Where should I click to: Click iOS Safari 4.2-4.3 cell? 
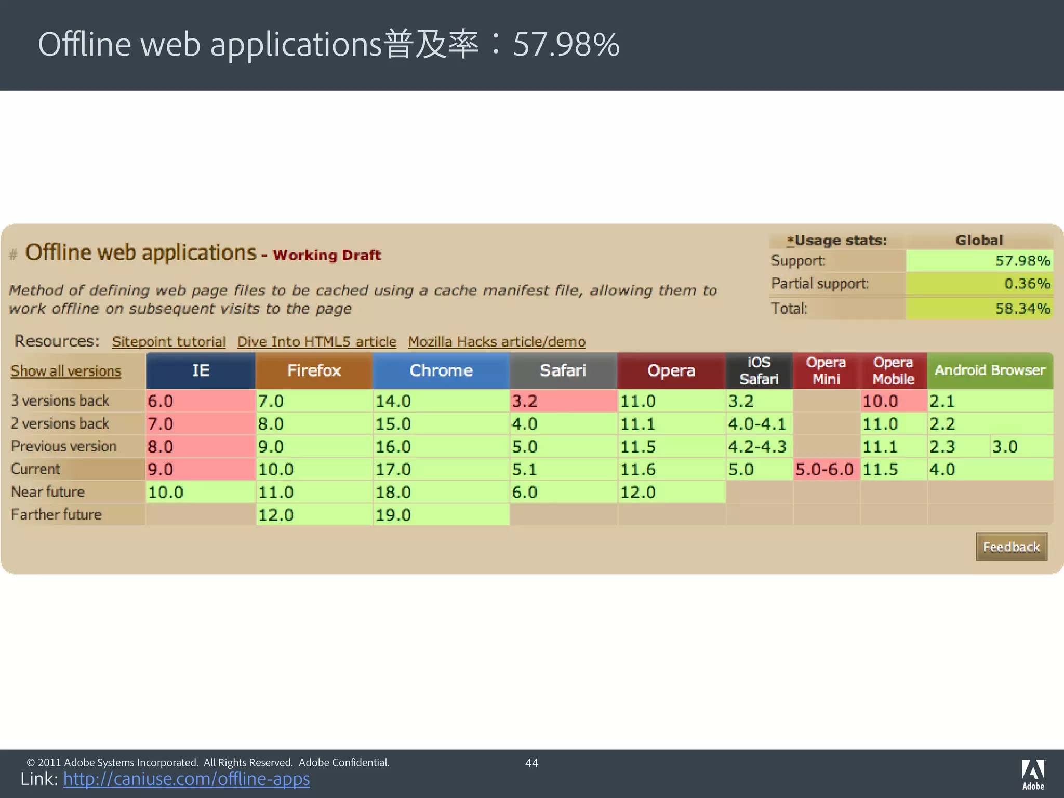coord(759,446)
